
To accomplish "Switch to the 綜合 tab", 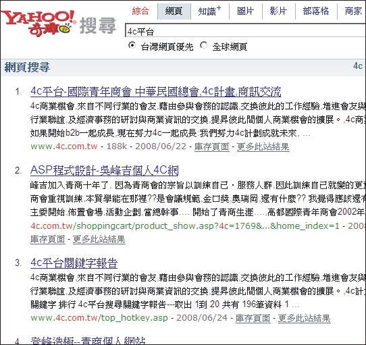I will (x=140, y=11).
